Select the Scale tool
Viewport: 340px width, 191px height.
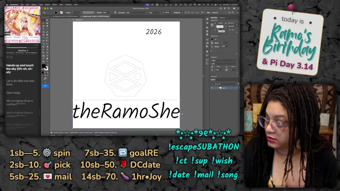(x=47, y=38)
